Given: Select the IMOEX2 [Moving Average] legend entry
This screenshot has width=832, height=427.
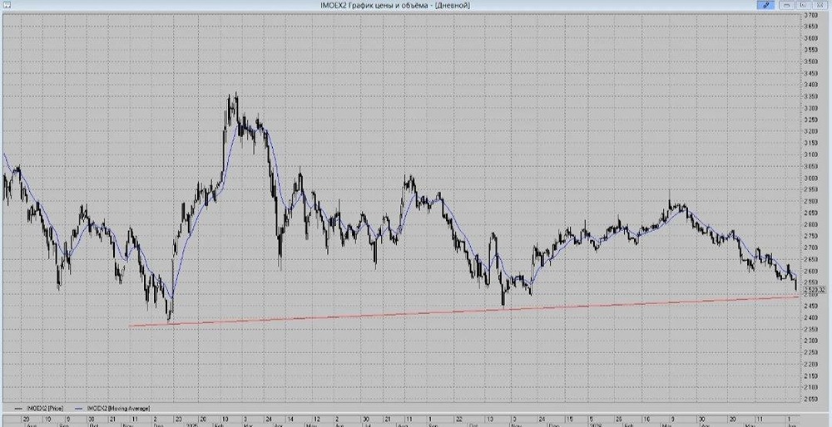Looking at the screenshot, I should 113,409.
